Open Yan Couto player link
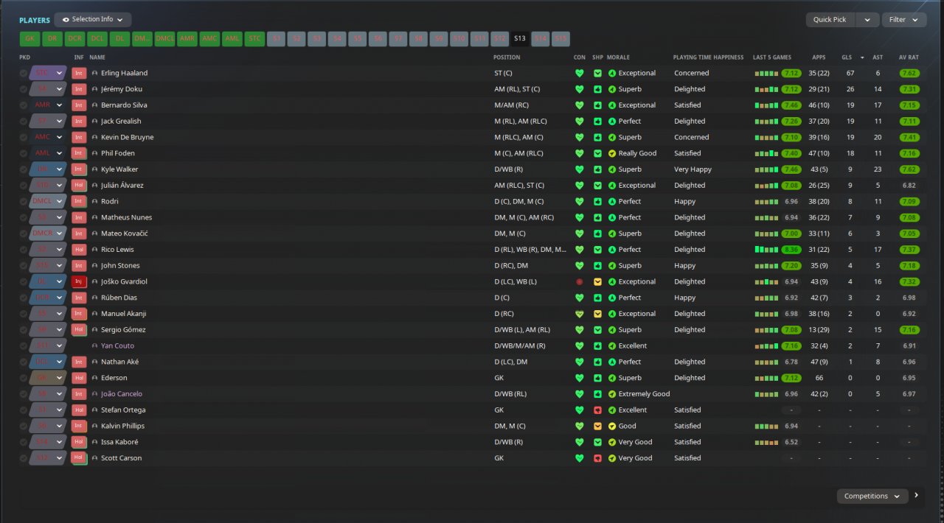The width and height of the screenshot is (944, 523). 117,345
